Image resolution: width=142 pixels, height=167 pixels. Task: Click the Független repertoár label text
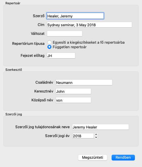[x=70, y=47]
